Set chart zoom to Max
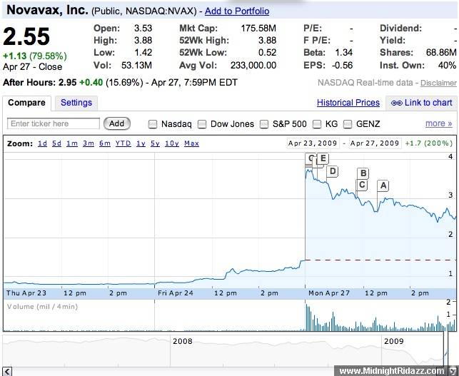Viewport: 459px width, 376px height. [x=191, y=143]
